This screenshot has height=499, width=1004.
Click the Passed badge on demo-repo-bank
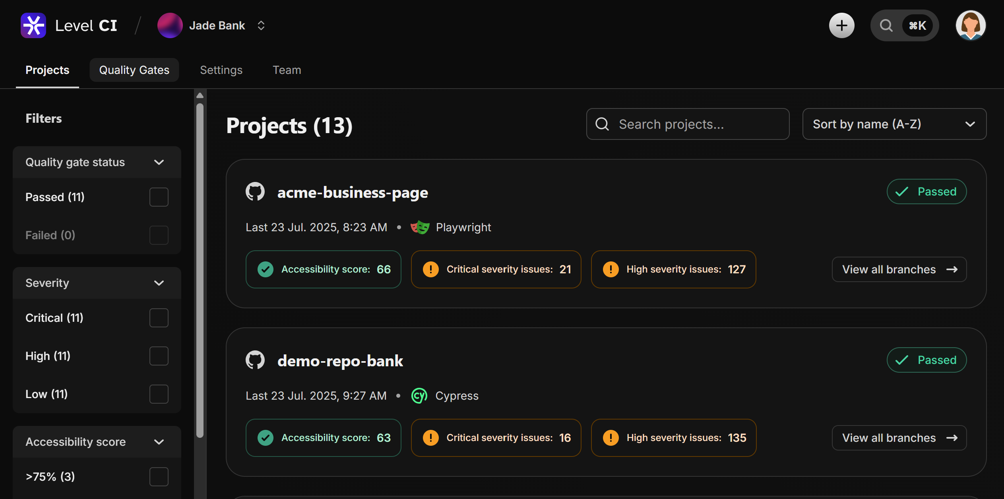(926, 360)
